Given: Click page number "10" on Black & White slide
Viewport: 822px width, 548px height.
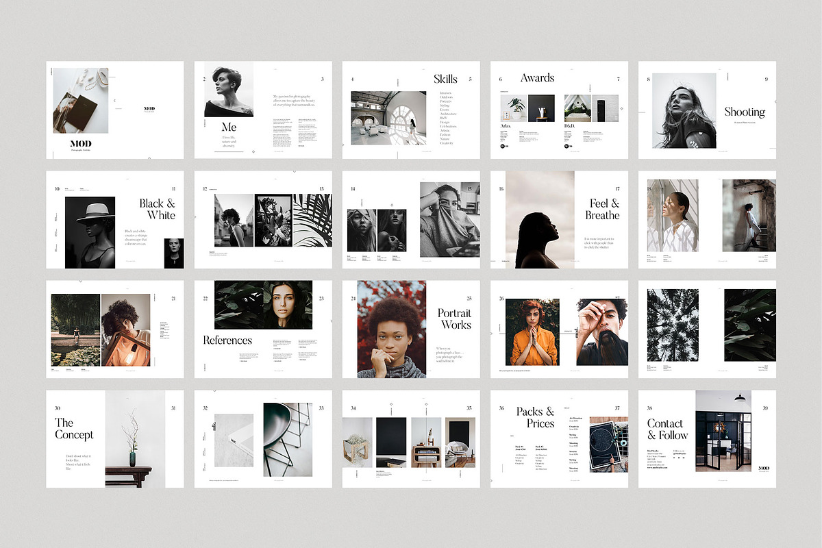Looking at the screenshot, I should (57, 189).
